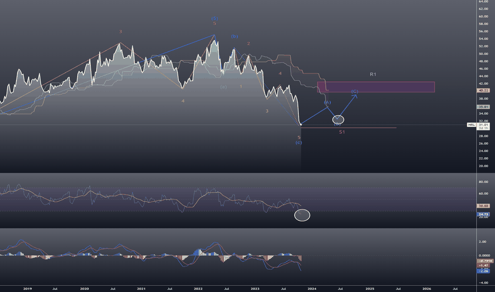
Task: Click the 2026 time axis label
Action: pos(426,288)
